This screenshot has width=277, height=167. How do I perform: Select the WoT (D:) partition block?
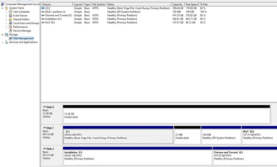point(259,136)
